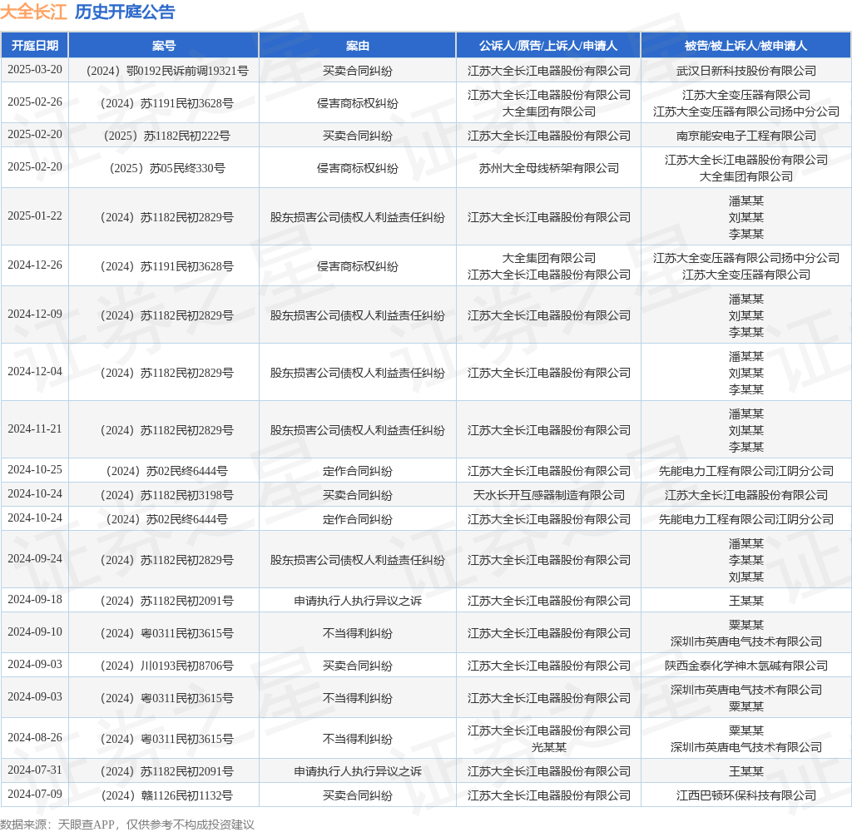Select case number (2024)鄂0192民诉前调19321号
Viewport: 852px width, 832px height.
(x=167, y=72)
